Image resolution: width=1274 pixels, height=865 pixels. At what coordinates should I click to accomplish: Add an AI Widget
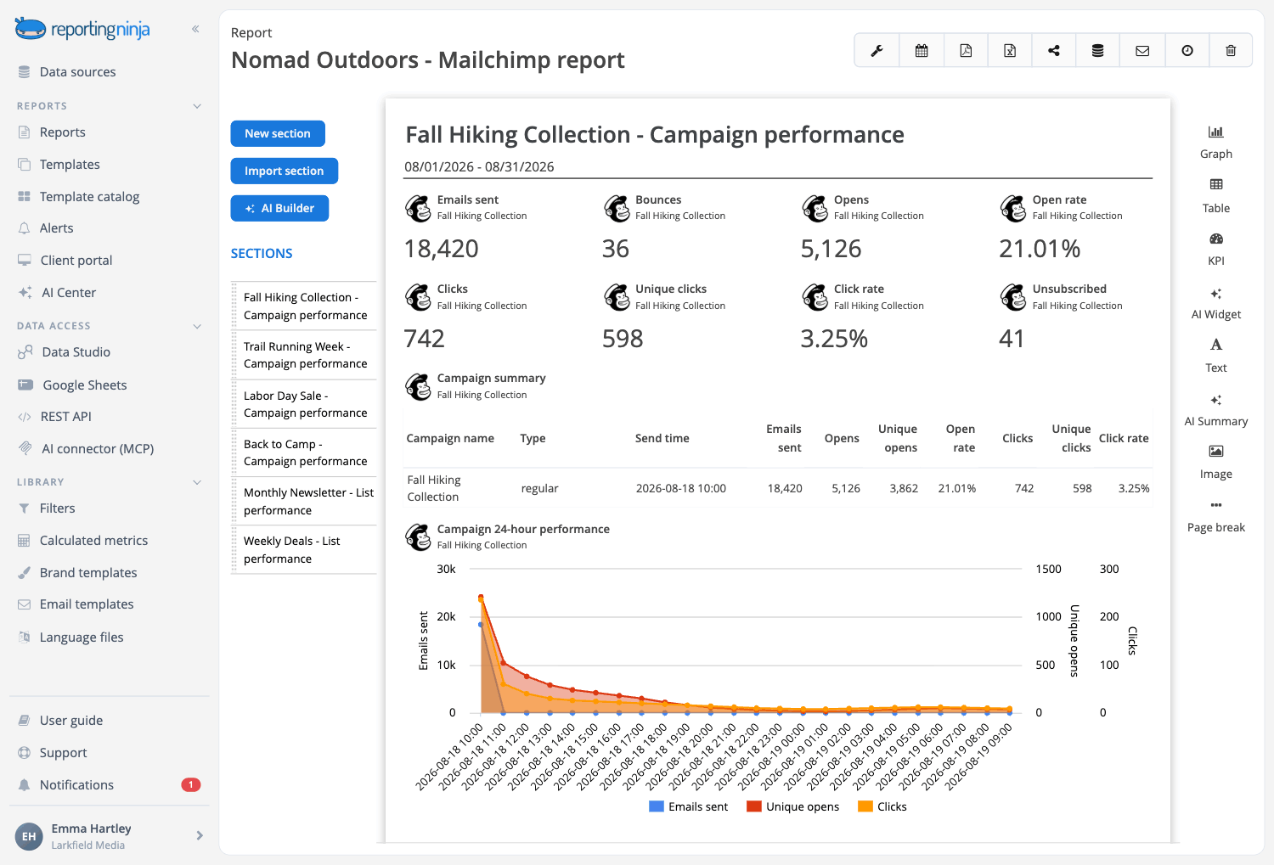point(1216,302)
